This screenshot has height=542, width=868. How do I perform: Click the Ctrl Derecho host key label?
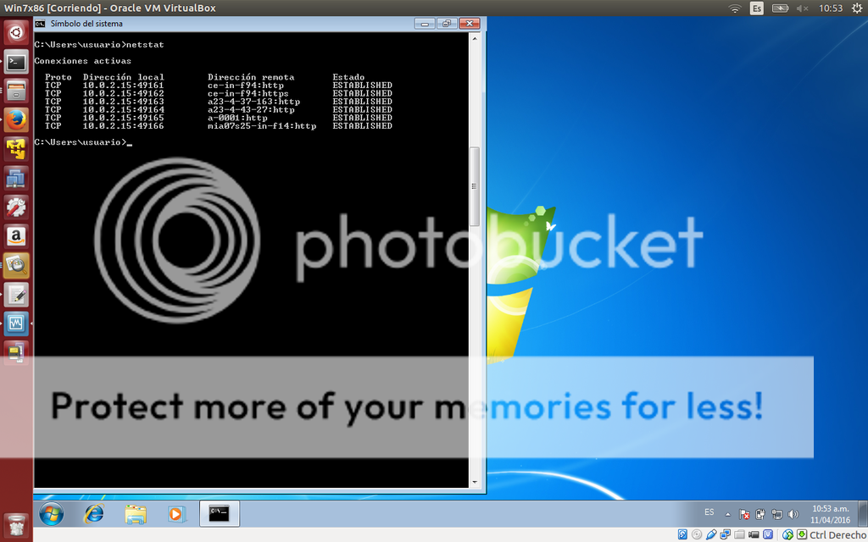837,535
